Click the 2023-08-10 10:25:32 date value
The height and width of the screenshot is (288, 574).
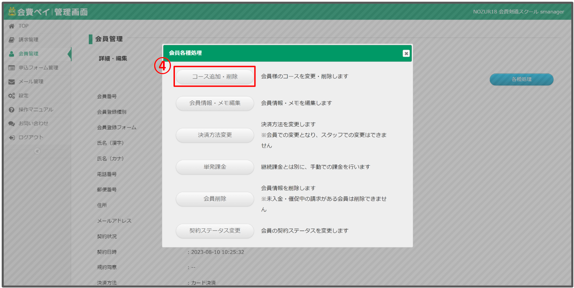point(217,252)
